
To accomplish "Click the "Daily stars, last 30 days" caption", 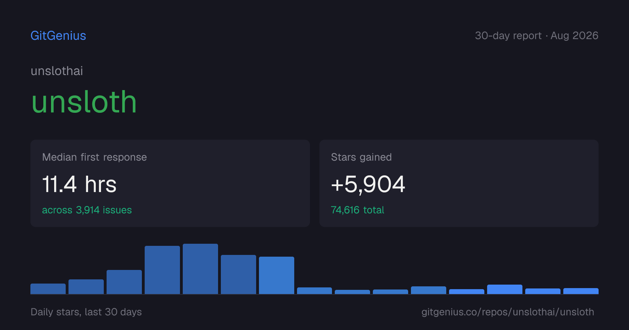I will pyautogui.click(x=86, y=312).
